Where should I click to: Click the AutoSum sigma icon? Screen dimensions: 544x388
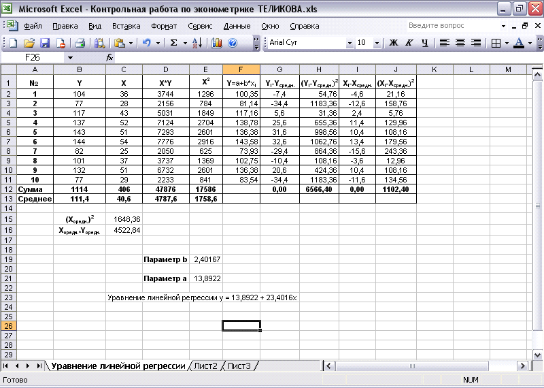(174, 43)
